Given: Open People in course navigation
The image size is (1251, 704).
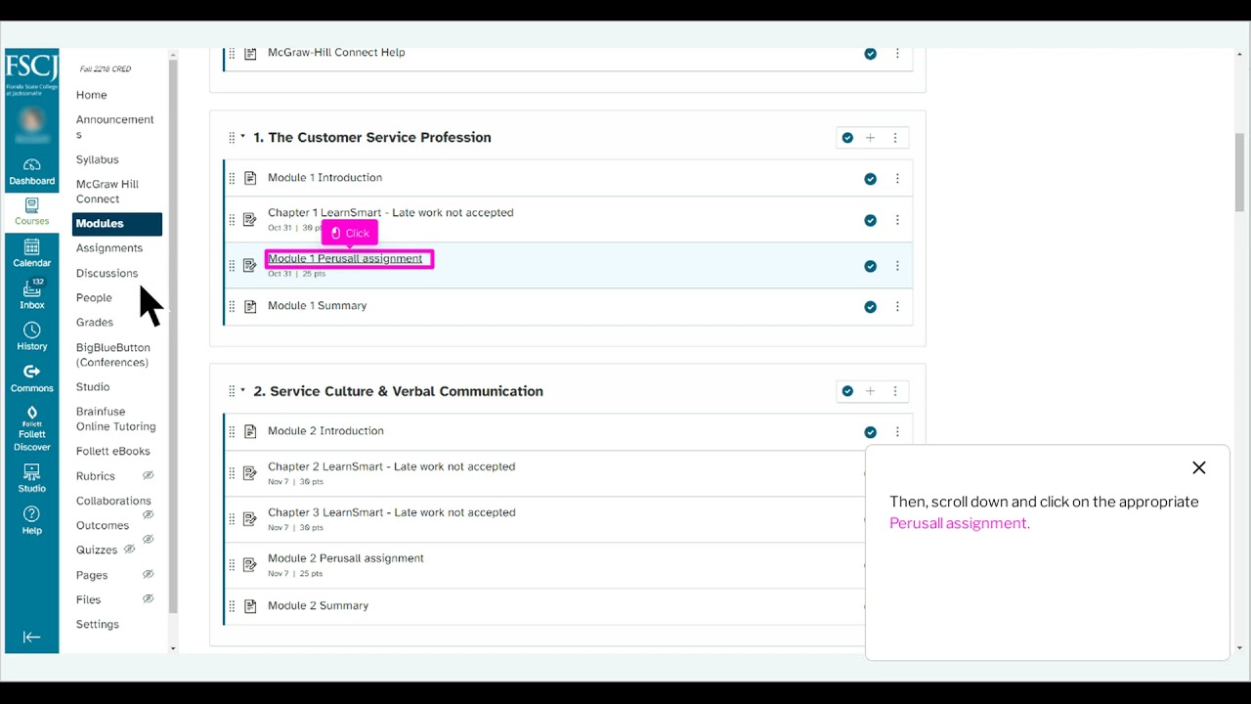Looking at the screenshot, I should (94, 298).
